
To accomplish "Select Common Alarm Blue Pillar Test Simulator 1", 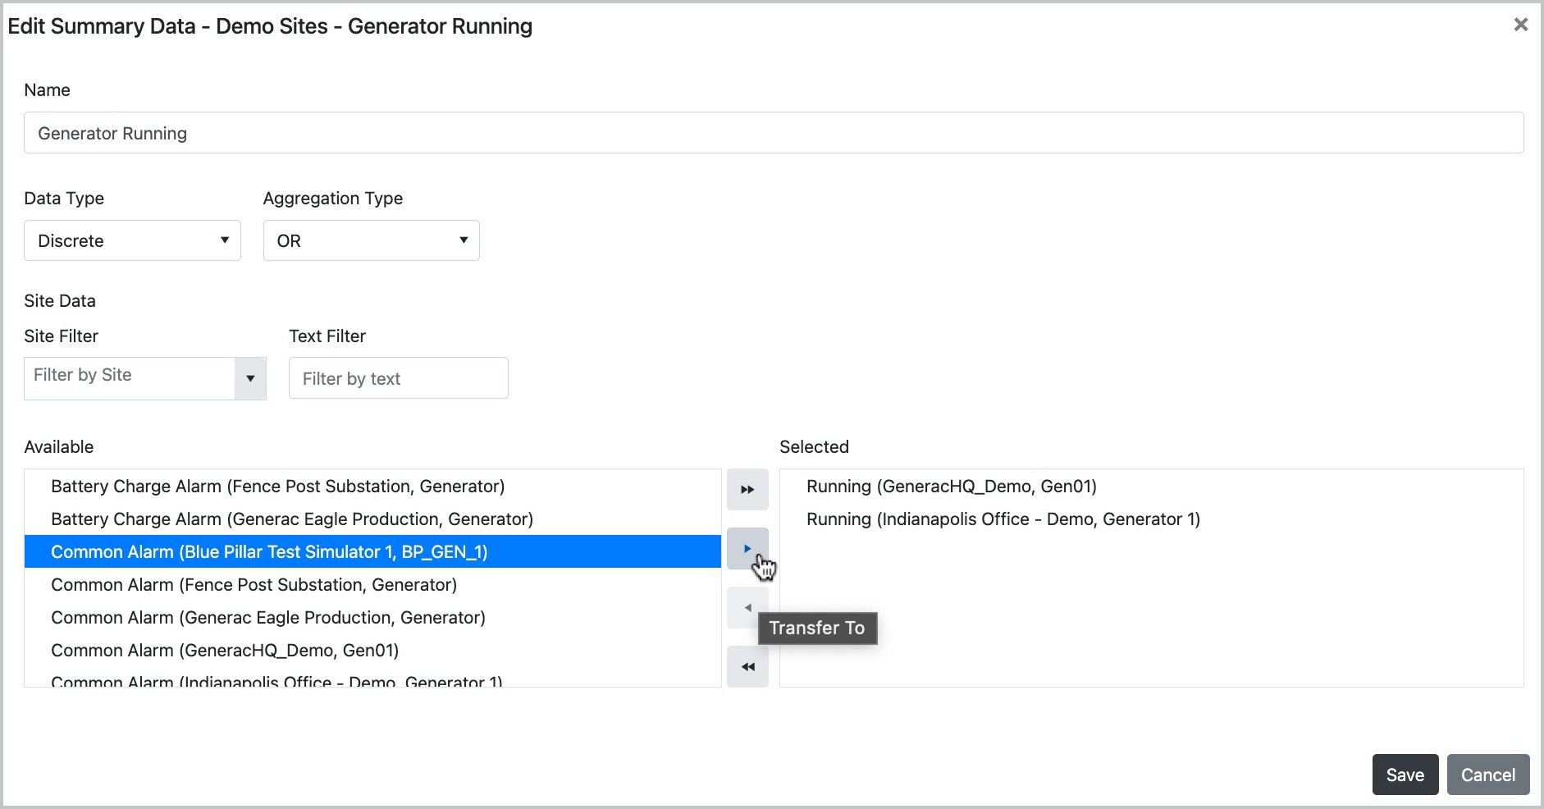I will 269,552.
